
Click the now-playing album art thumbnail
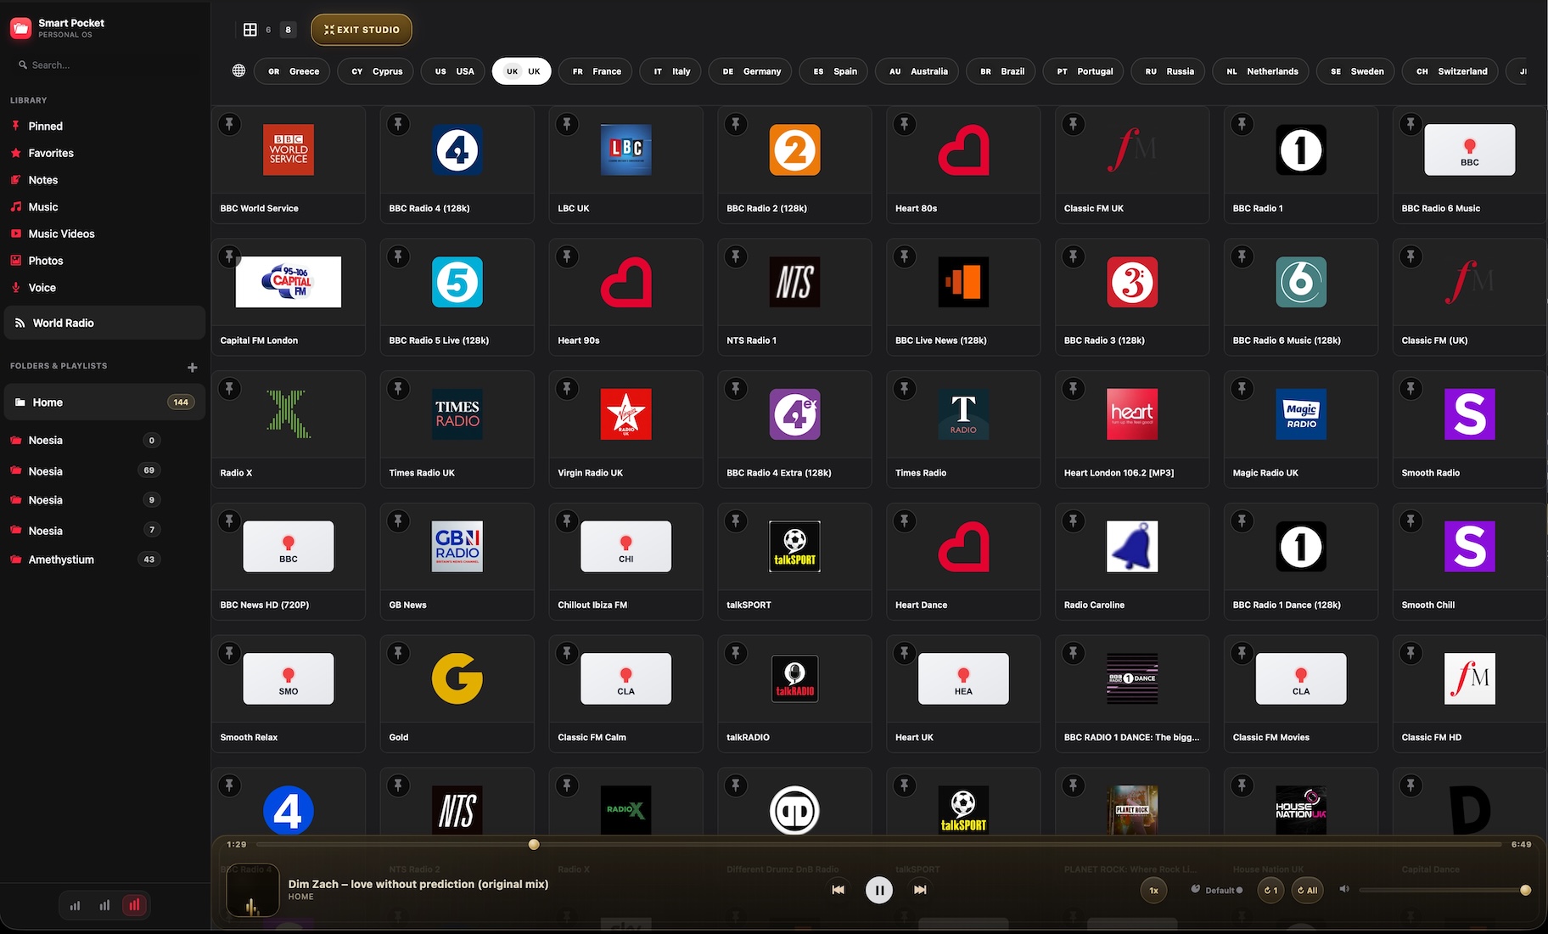252,890
